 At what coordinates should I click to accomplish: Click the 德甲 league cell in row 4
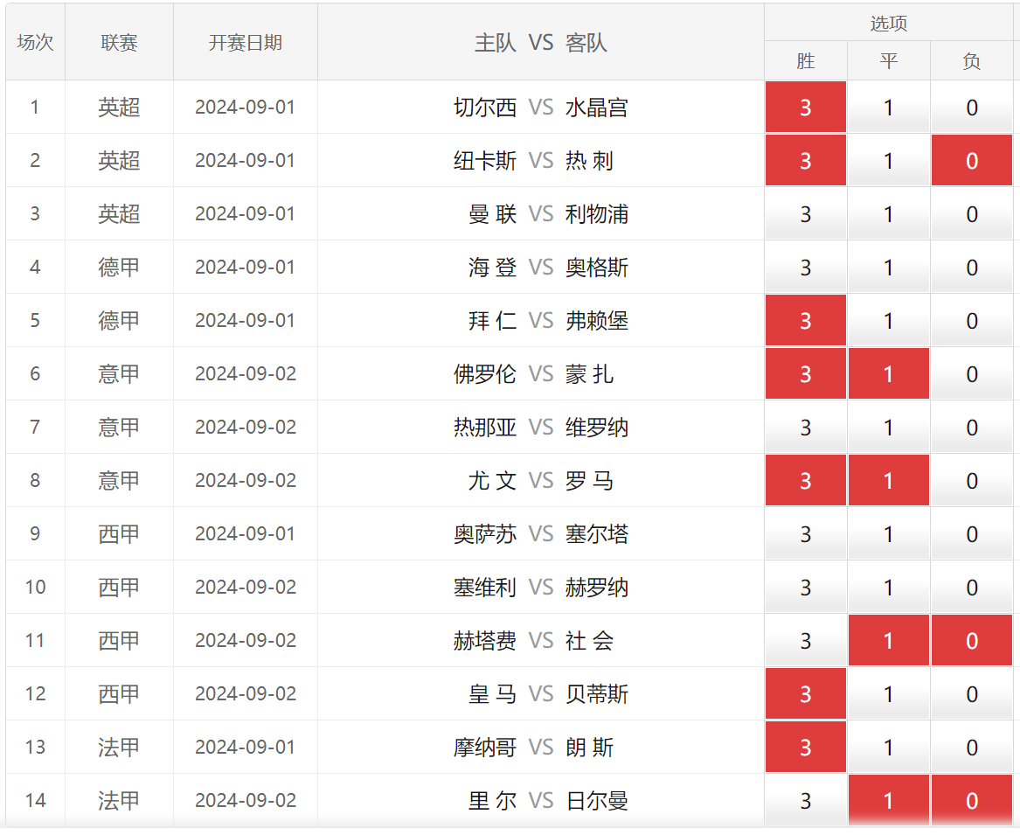coord(119,267)
